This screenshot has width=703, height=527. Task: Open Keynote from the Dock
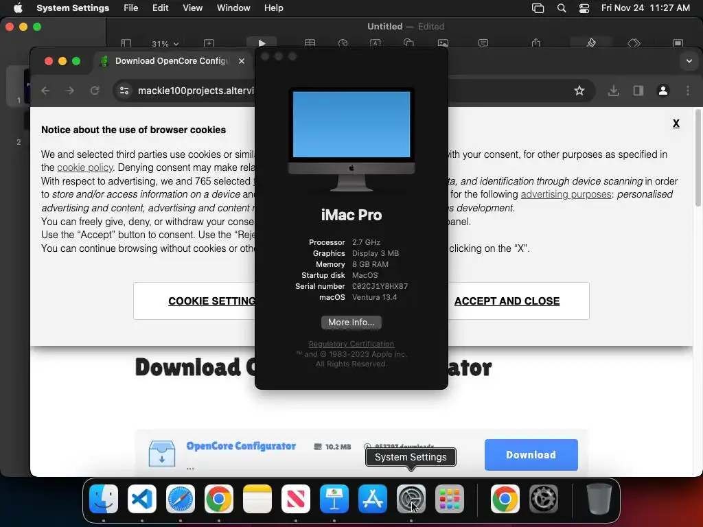(x=334, y=499)
